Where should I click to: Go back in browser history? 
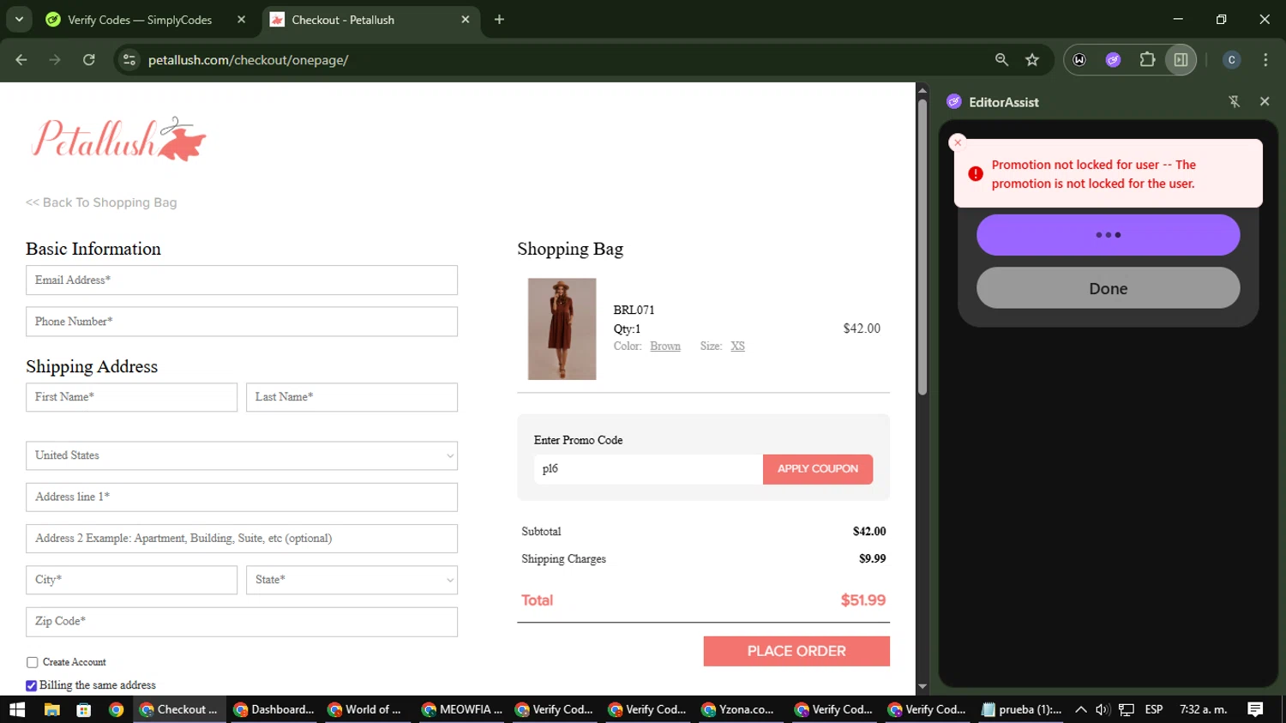(x=21, y=60)
